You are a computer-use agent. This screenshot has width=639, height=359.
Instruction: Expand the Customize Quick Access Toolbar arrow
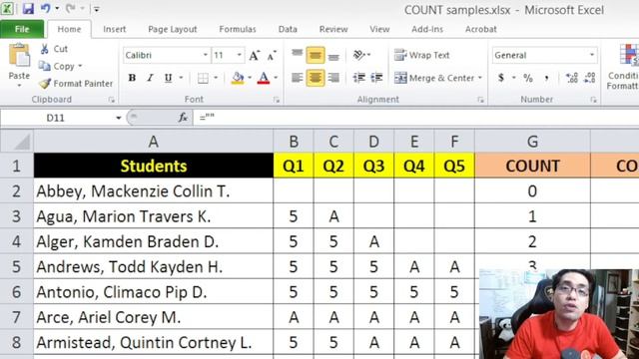(x=97, y=9)
